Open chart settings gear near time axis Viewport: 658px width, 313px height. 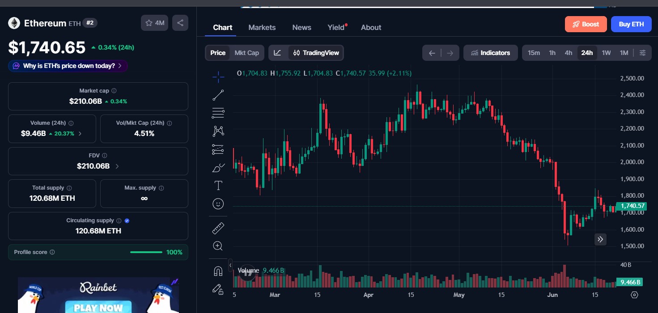pos(634,295)
